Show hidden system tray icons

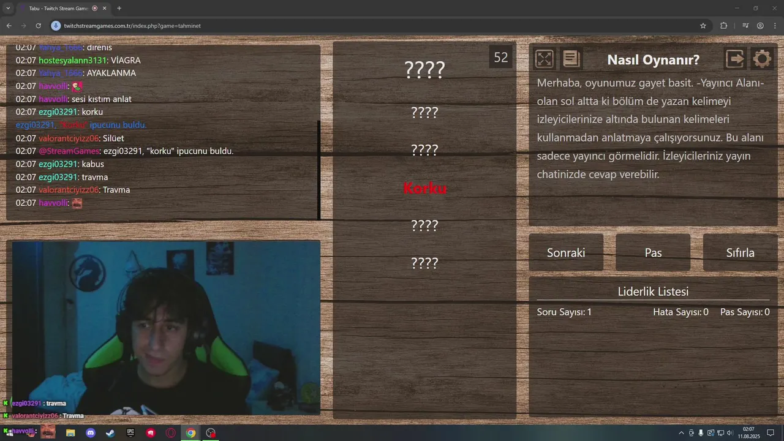click(682, 433)
